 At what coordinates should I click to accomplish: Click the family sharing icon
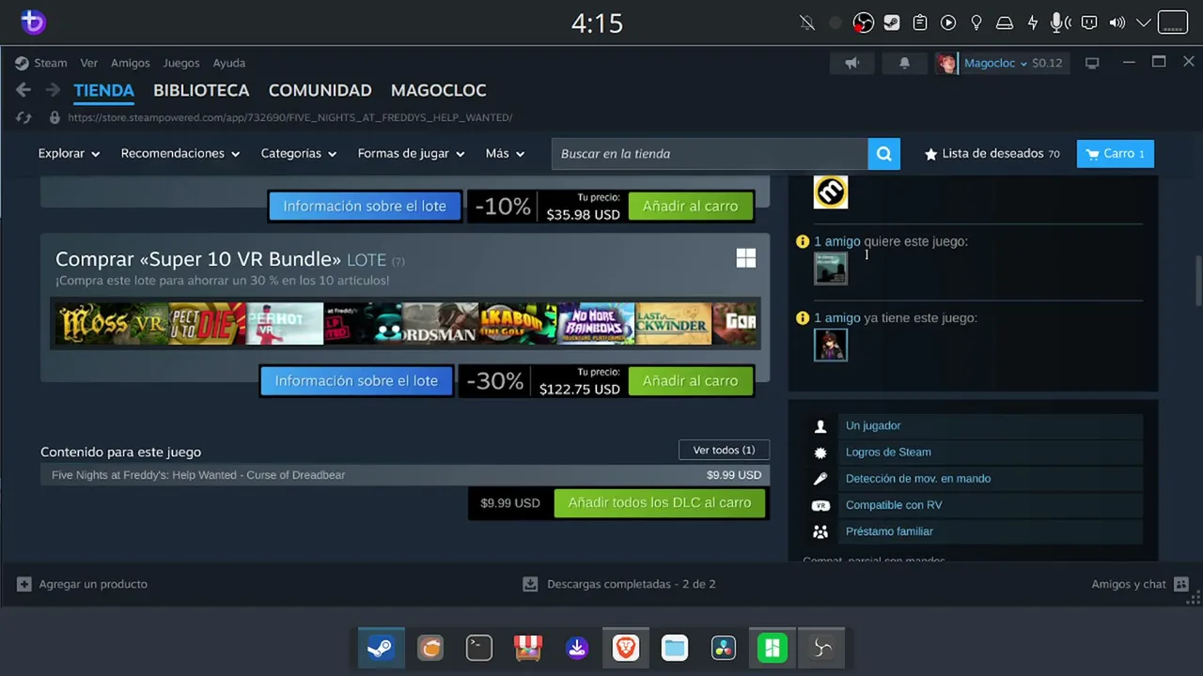[x=820, y=531]
